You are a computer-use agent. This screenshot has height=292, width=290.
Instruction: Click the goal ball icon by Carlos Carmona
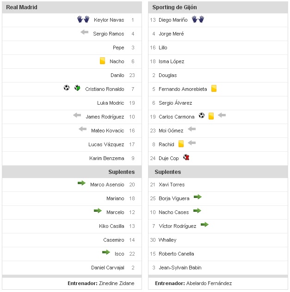click(x=202, y=116)
